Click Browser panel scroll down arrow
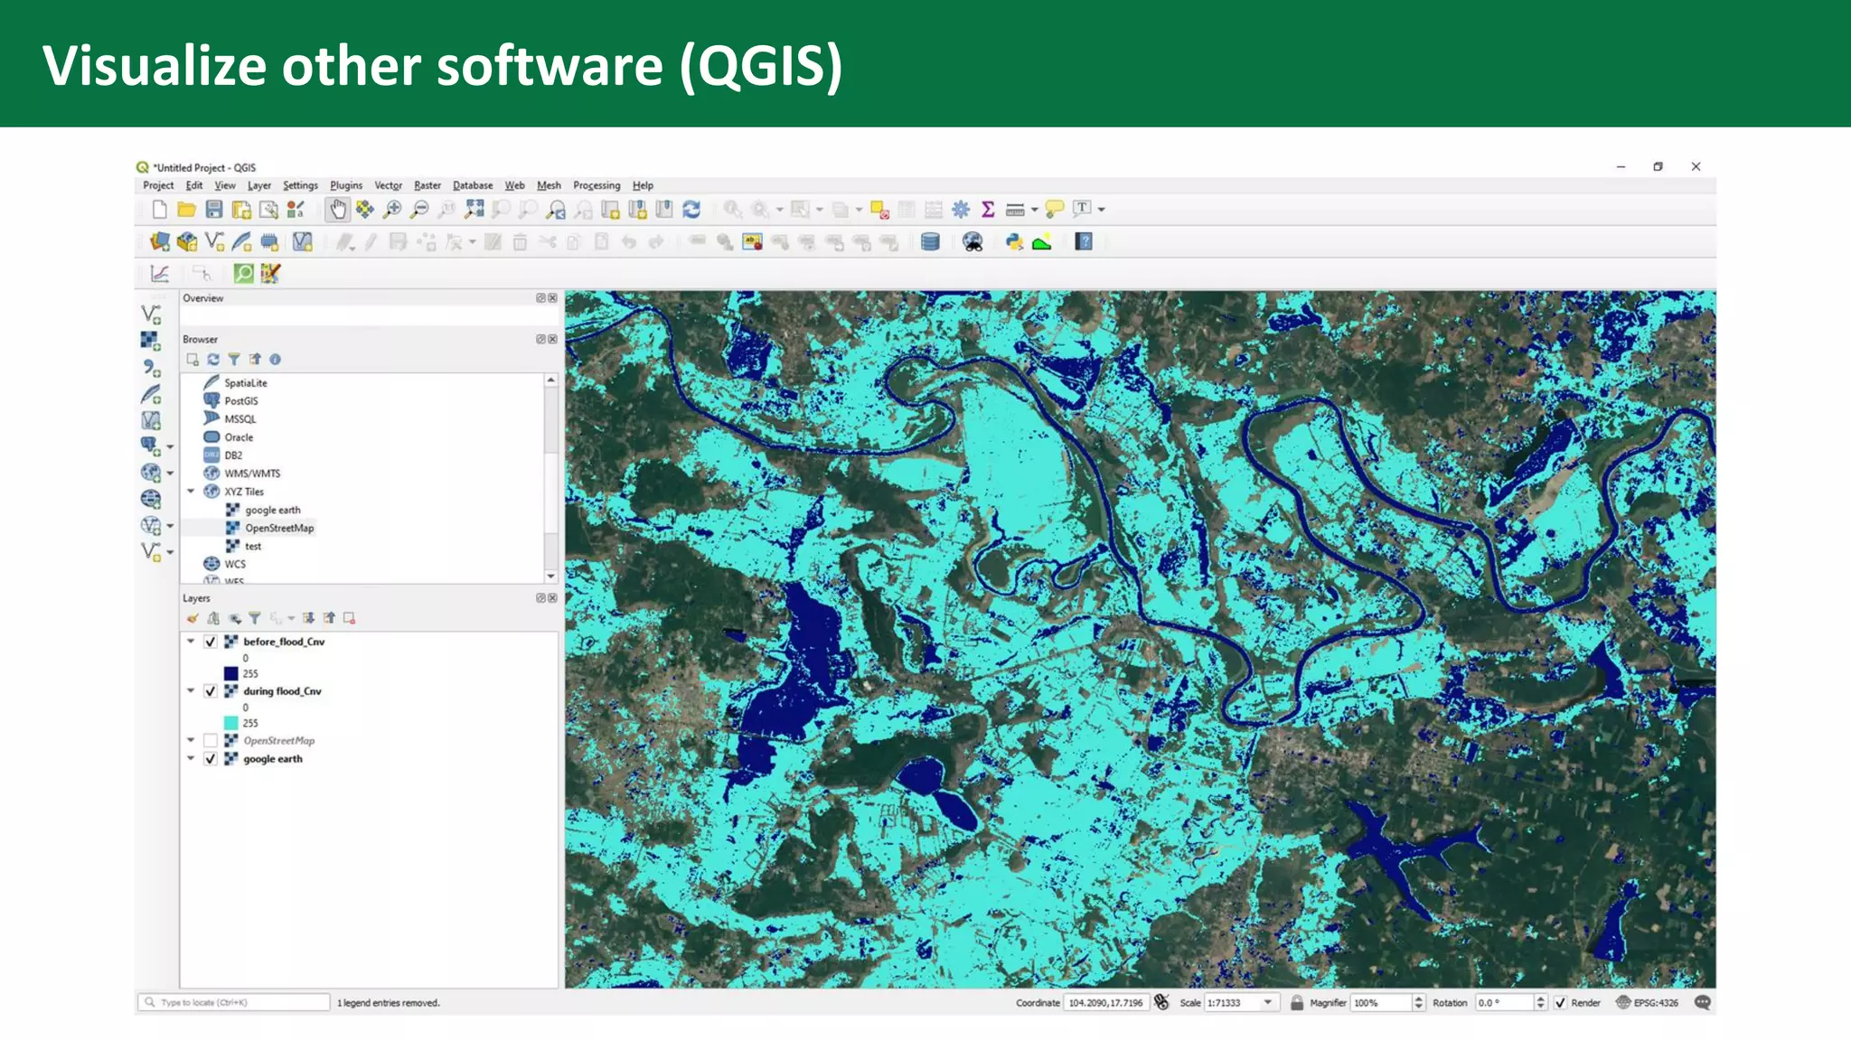This screenshot has width=1851, height=1041. pyautogui.click(x=550, y=577)
